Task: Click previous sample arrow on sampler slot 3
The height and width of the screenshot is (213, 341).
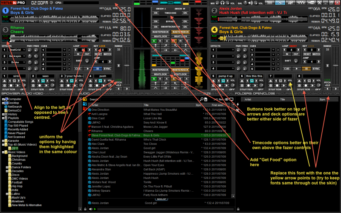Action: pyautogui.click(x=67, y=81)
